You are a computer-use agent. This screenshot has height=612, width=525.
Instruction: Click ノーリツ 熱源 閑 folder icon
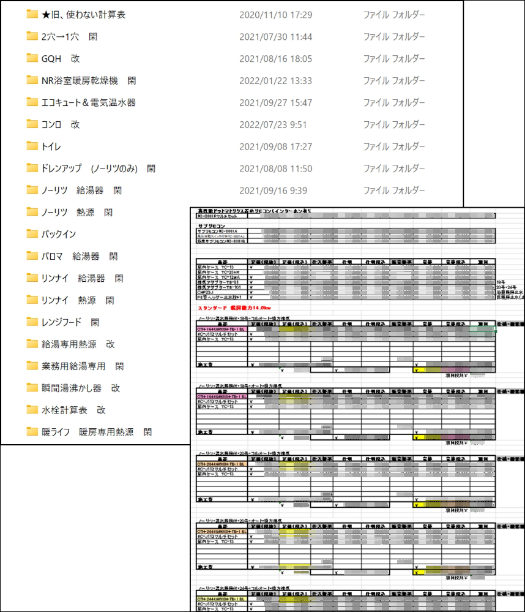coord(32,212)
